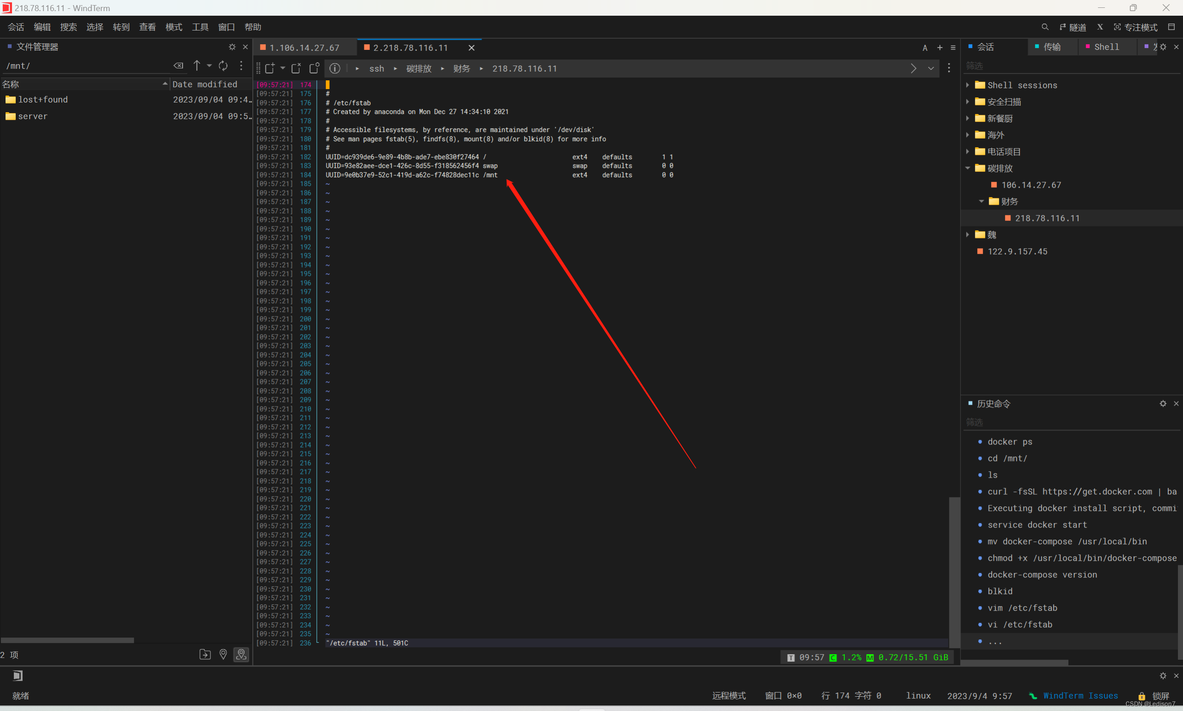Switch to tab 1.106.14.27.67
Image resolution: width=1183 pixels, height=711 pixels.
304,48
